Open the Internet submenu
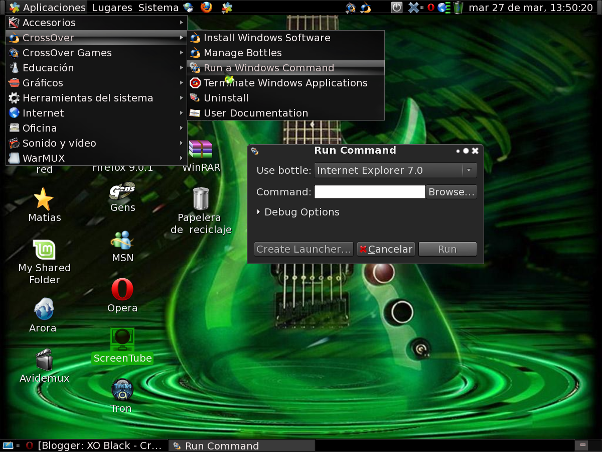Image resolution: width=602 pixels, height=452 pixels. (96, 113)
